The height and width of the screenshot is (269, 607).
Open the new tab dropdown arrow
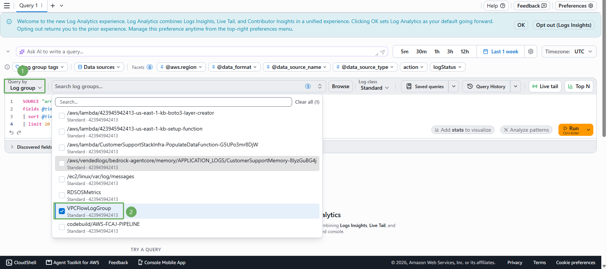[x=61, y=6]
